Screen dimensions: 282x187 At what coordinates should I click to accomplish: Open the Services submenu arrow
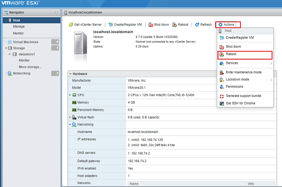(271, 64)
